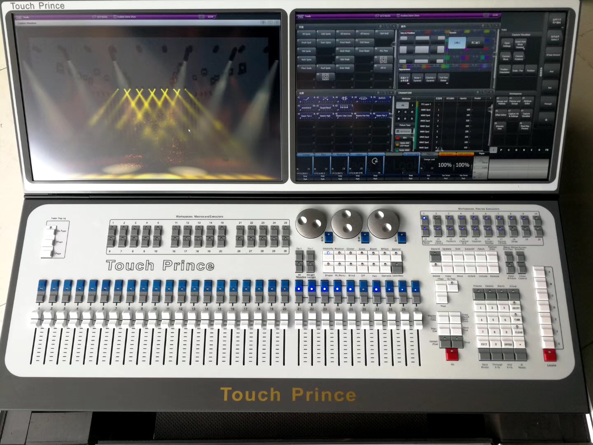Tap the Gobo attribute key
The image size is (593, 445).
362,255
